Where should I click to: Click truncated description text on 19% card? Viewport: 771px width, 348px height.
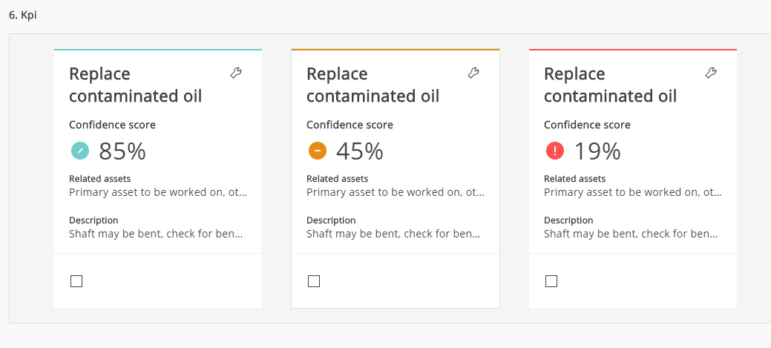pos(632,234)
